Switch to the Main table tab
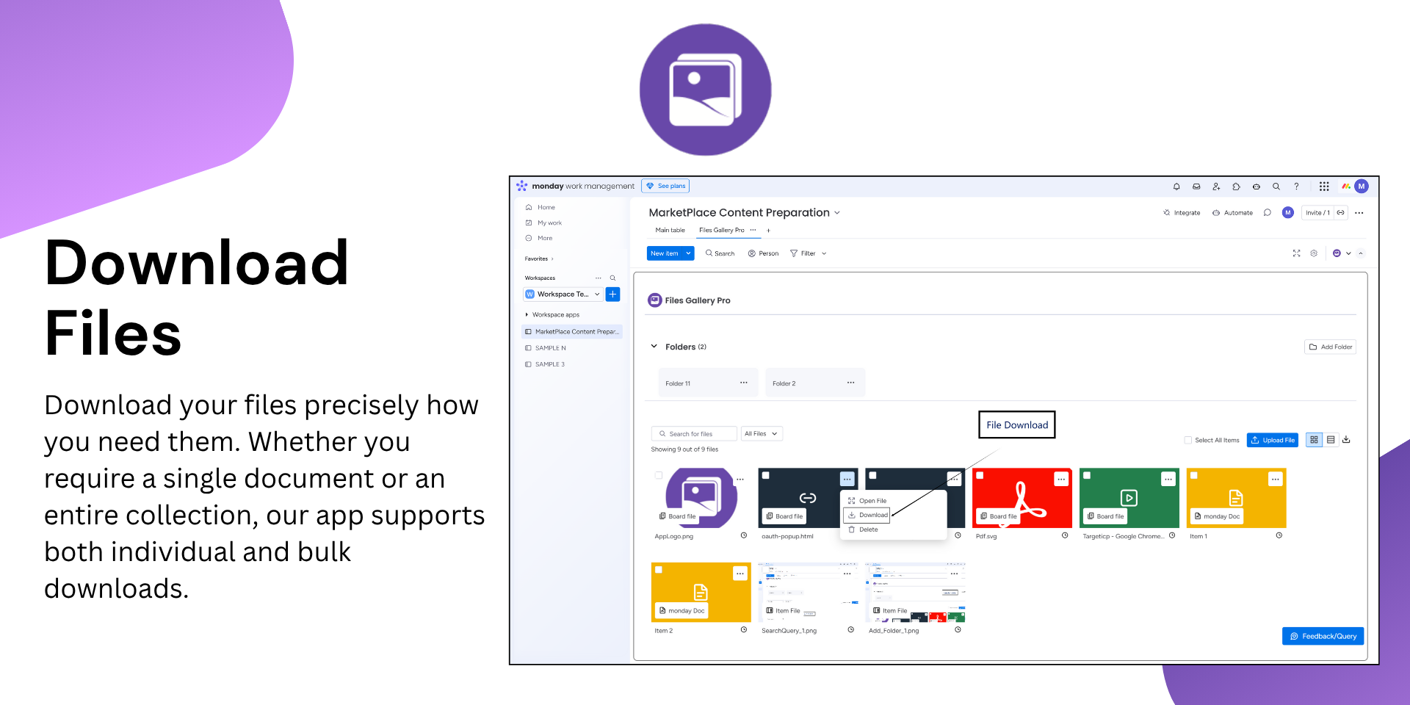Image resolution: width=1410 pixels, height=705 pixels. click(x=670, y=231)
